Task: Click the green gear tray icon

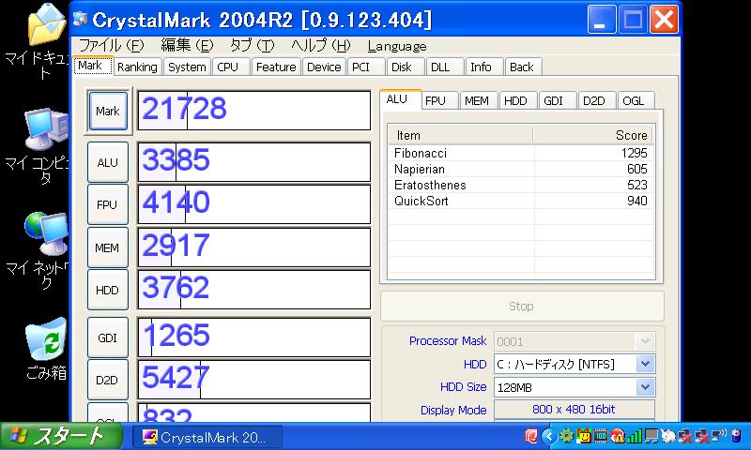Action: [x=567, y=436]
